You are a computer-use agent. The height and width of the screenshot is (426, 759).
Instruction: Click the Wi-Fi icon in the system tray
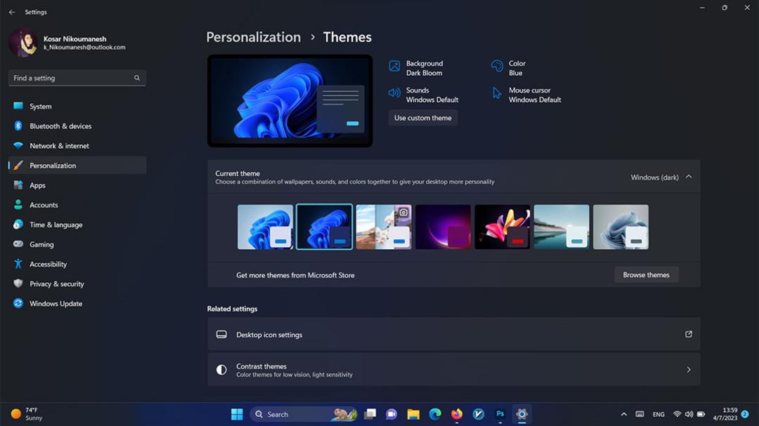(677, 414)
